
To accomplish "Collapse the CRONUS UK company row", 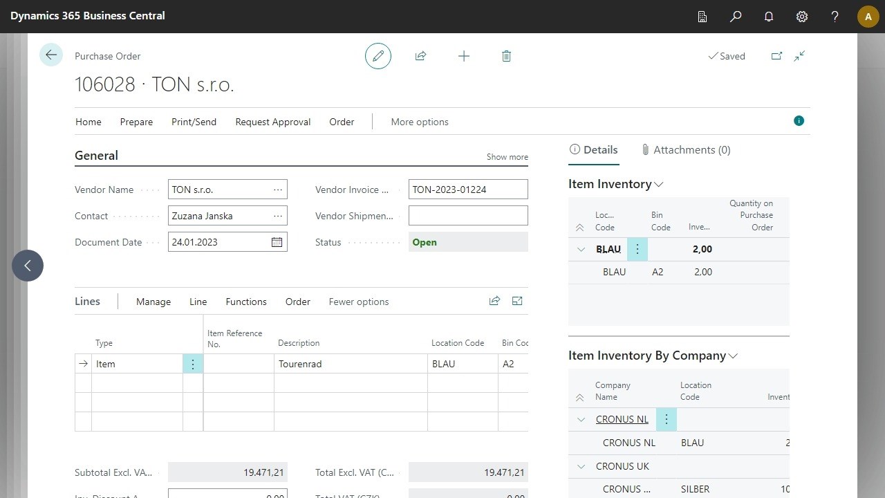I will 581,466.
